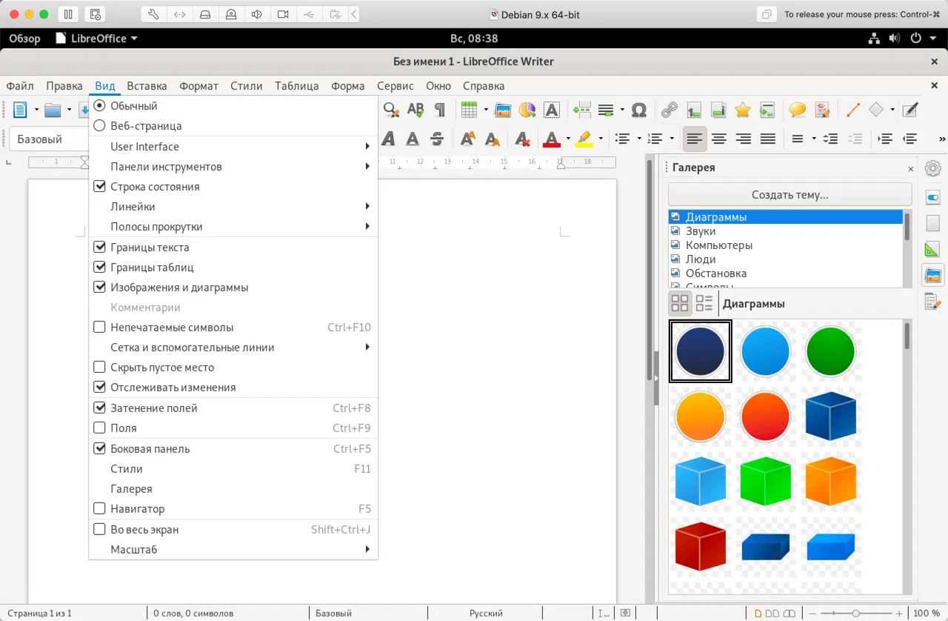Open Обзор in the GNOME top bar
This screenshot has width=948, height=621.
coord(24,39)
